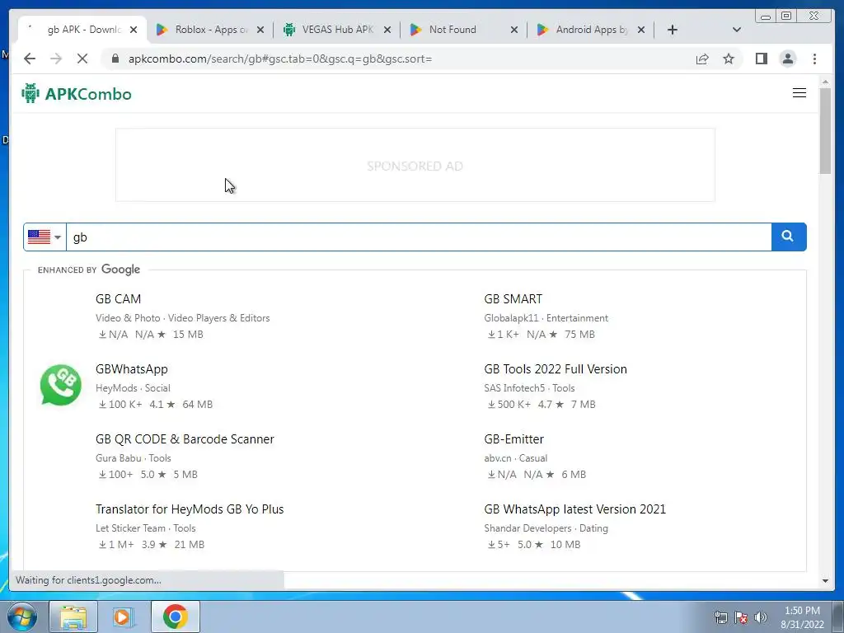Viewport: 844px width, 633px height.
Task: Open the US flag region dropdown
Action: 45,237
